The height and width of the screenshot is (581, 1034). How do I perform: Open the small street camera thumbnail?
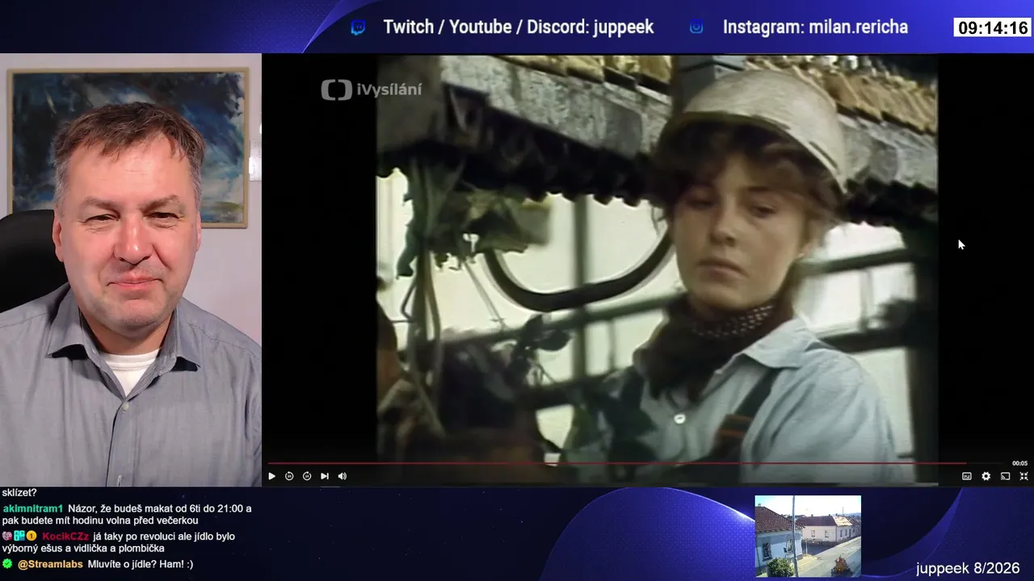808,537
